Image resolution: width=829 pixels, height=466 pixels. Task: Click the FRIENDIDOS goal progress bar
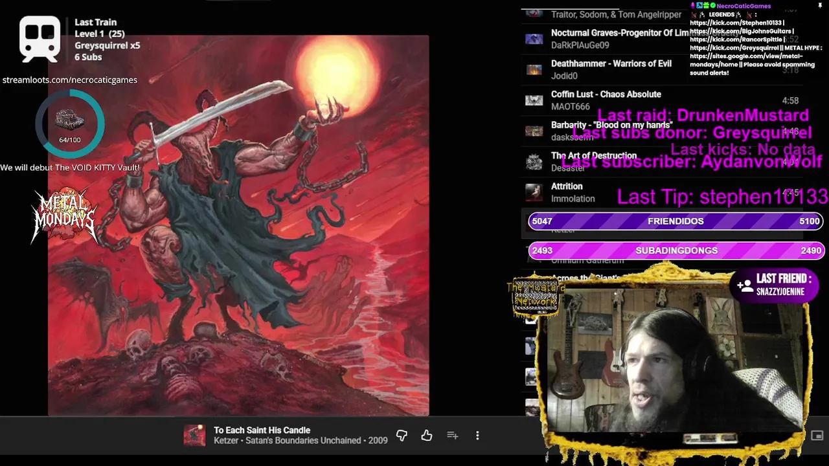(676, 221)
